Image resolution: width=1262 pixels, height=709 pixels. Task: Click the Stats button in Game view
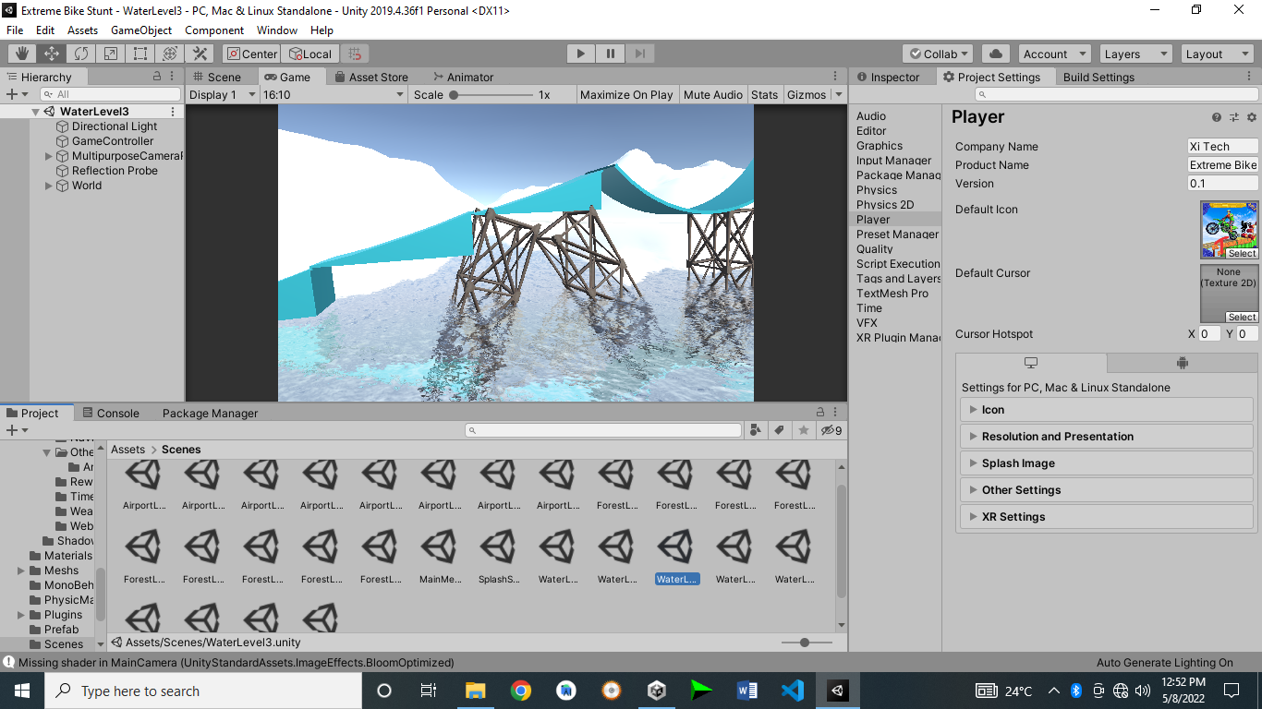[x=765, y=94]
